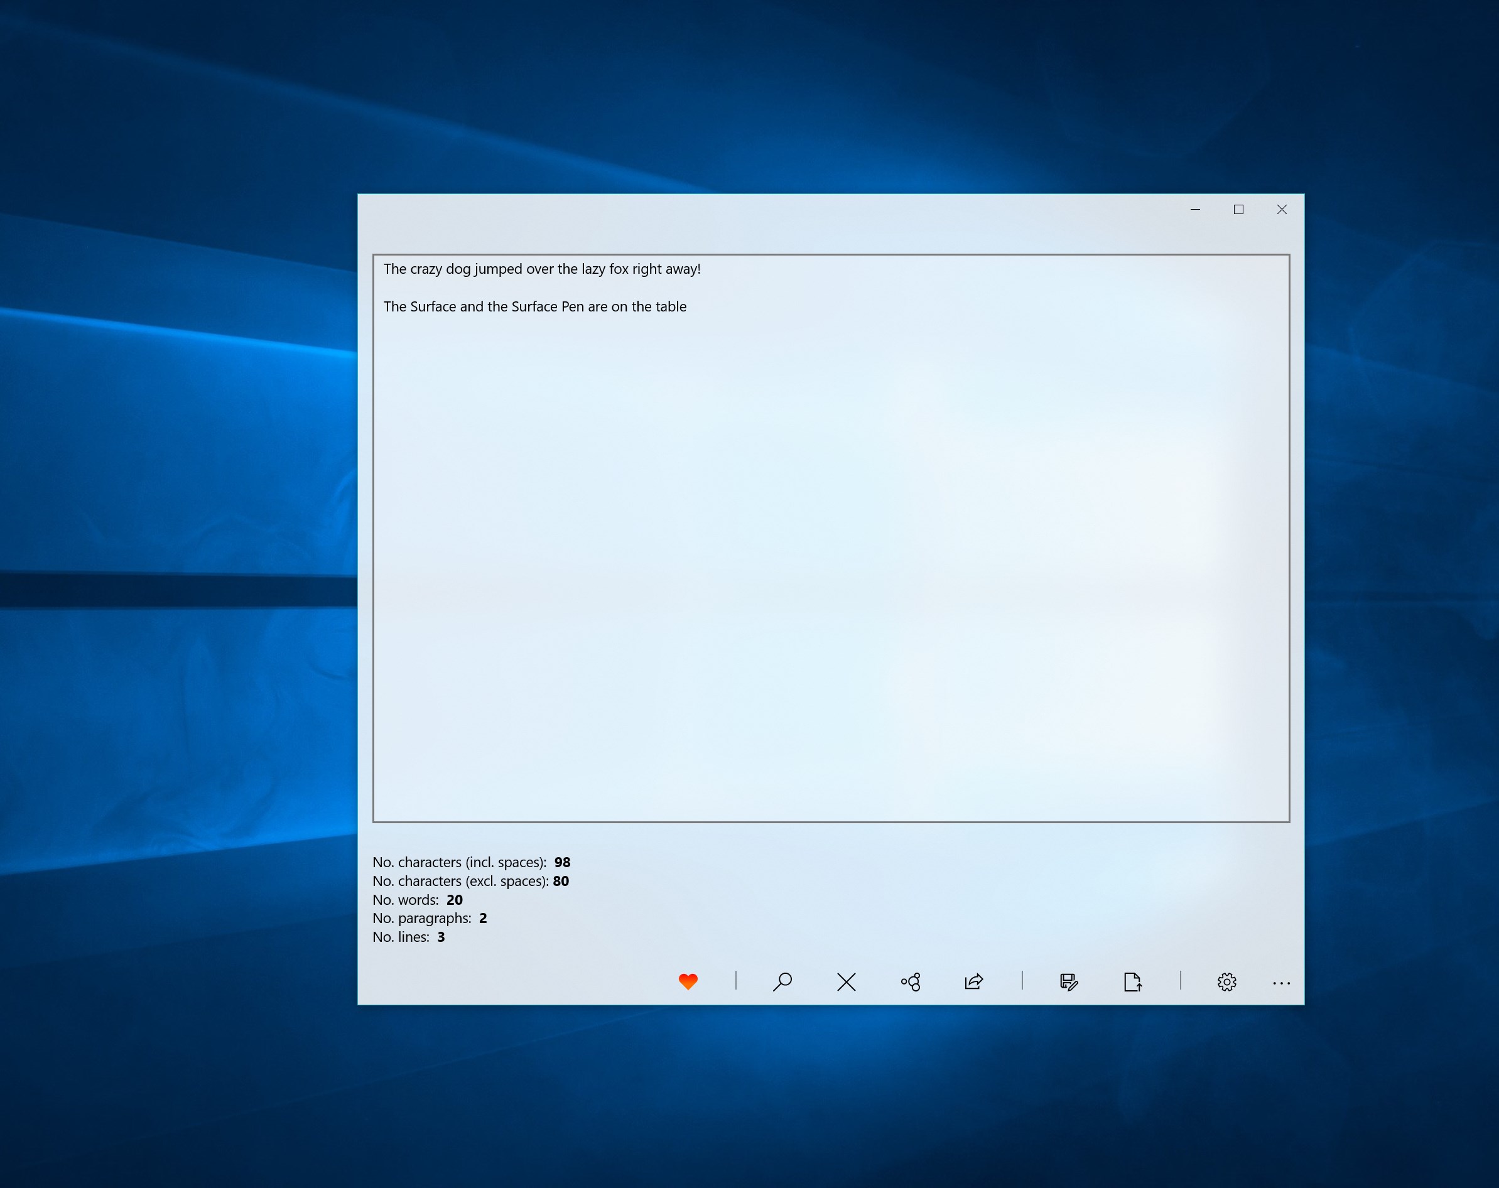The width and height of the screenshot is (1499, 1188).
Task: Click the red heart icon
Action: [x=688, y=981]
